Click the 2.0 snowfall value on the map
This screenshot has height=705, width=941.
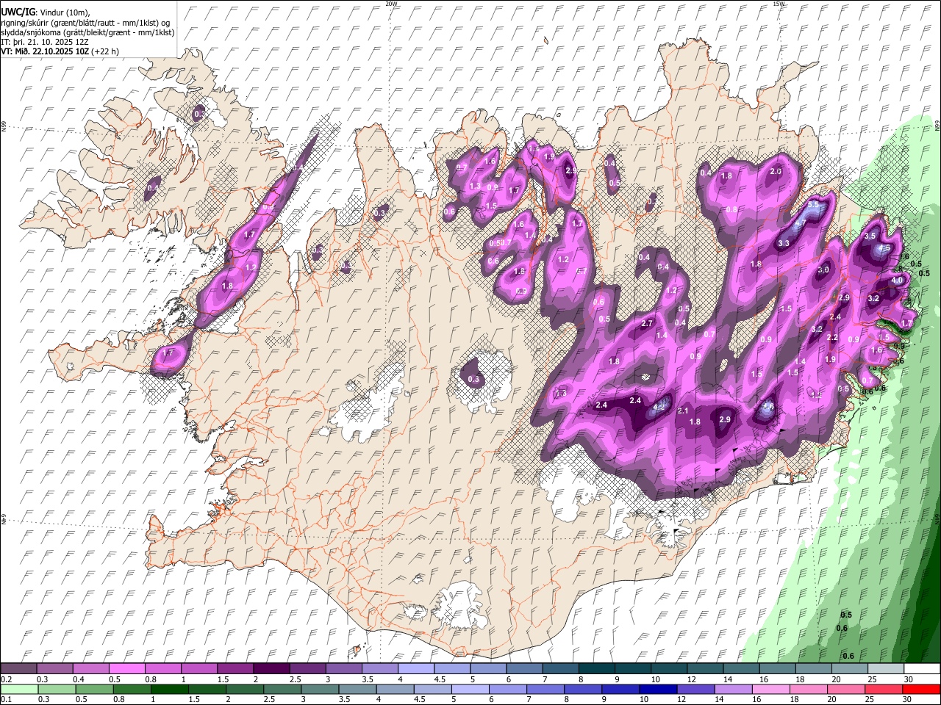click(776, 171)
